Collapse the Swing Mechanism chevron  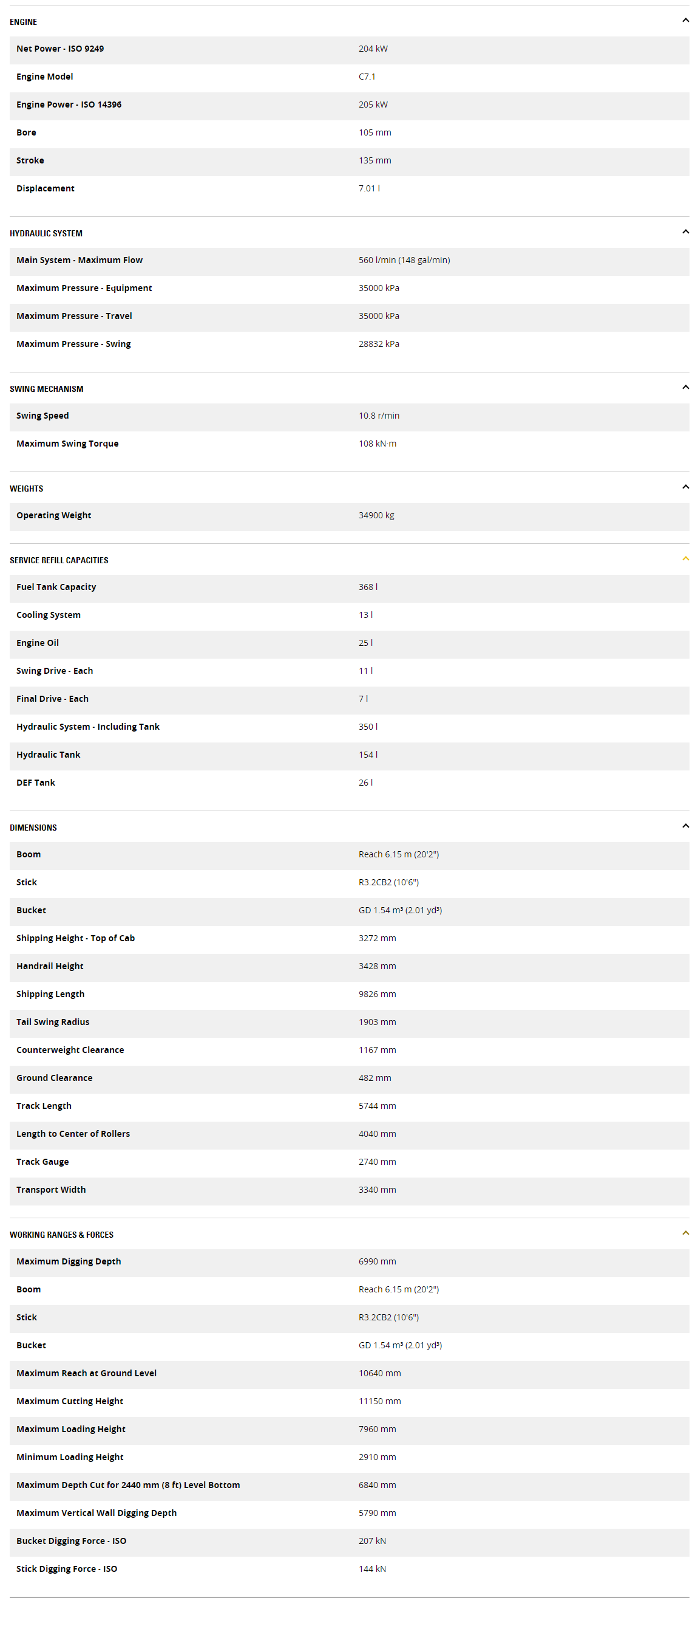tap(685, 388)
